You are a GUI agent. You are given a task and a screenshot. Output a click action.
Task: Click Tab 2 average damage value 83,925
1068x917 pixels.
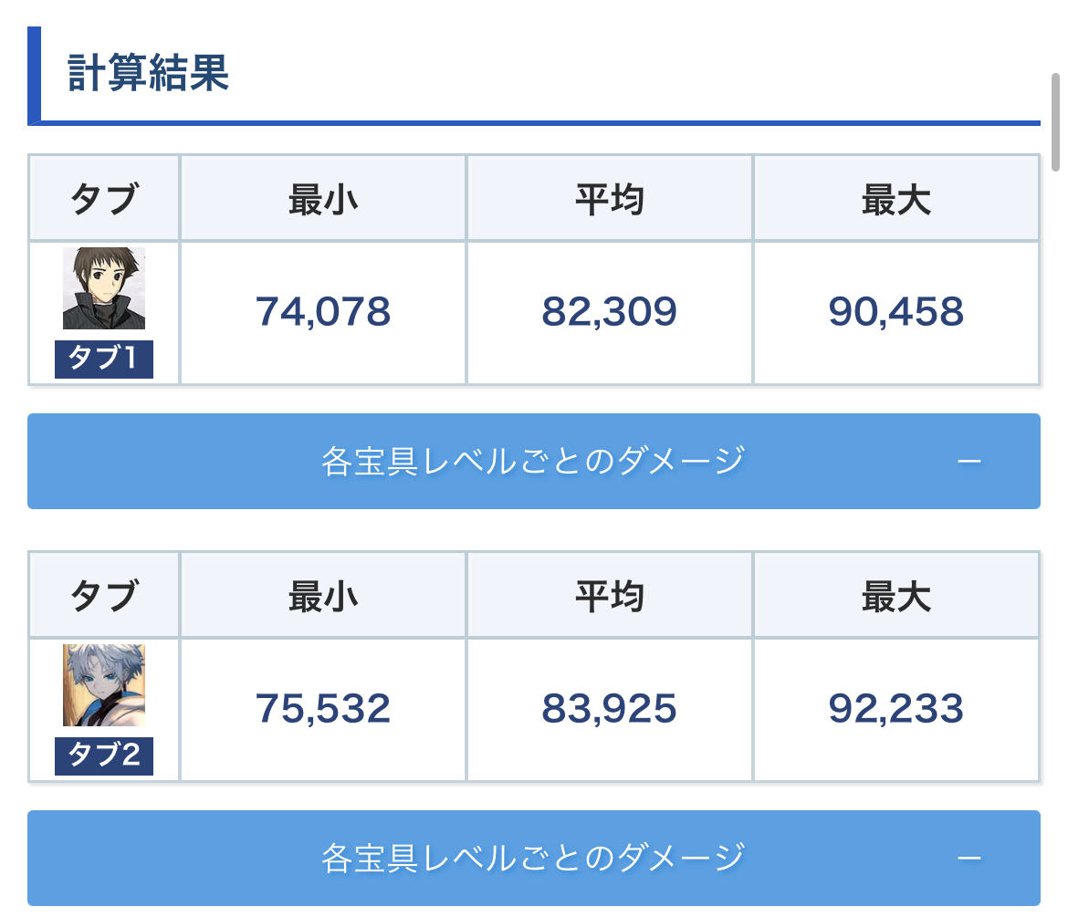tap(609, 709)
